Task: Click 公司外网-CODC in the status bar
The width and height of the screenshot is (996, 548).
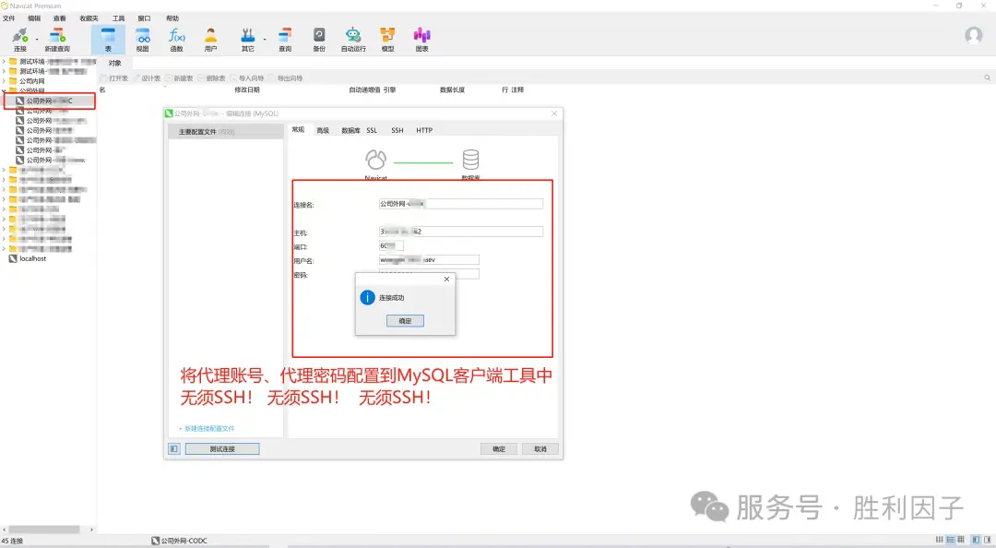Action: coord(179,541)
